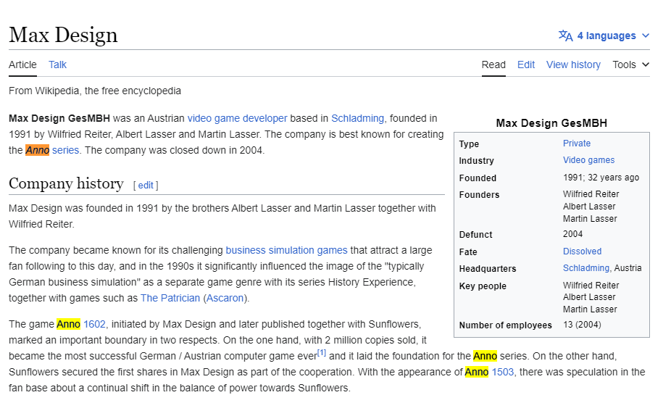Select the 13 (2004) employees value
Screen dimensions: 671x395
(x=582, y=325)
